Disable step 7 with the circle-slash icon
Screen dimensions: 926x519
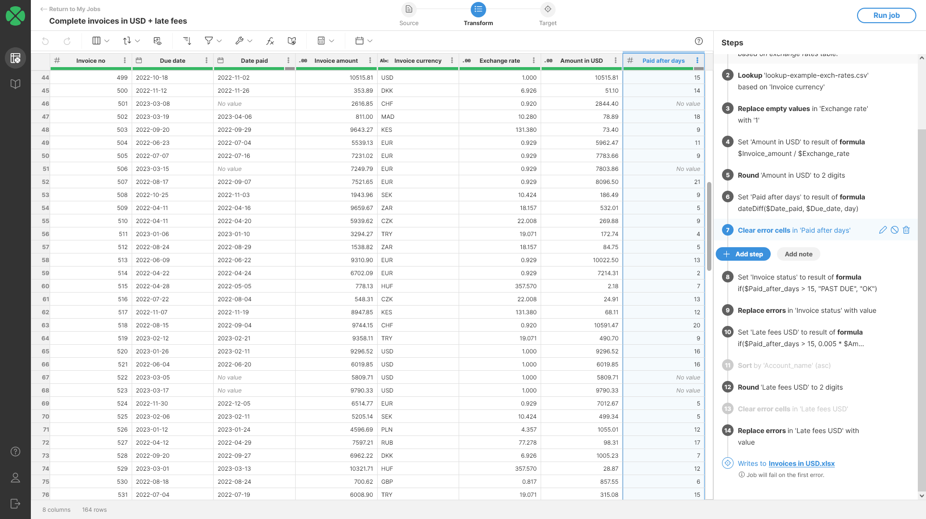(895, 230)
